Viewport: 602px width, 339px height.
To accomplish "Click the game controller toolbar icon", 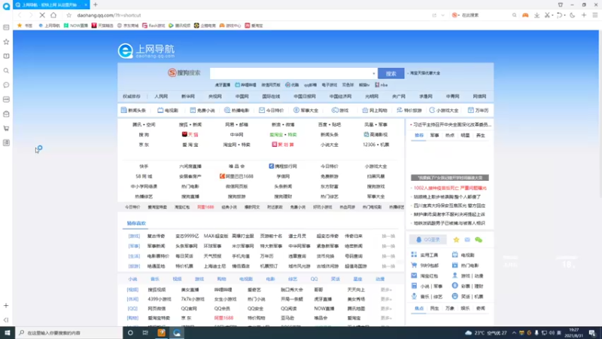I will point(525,15).
